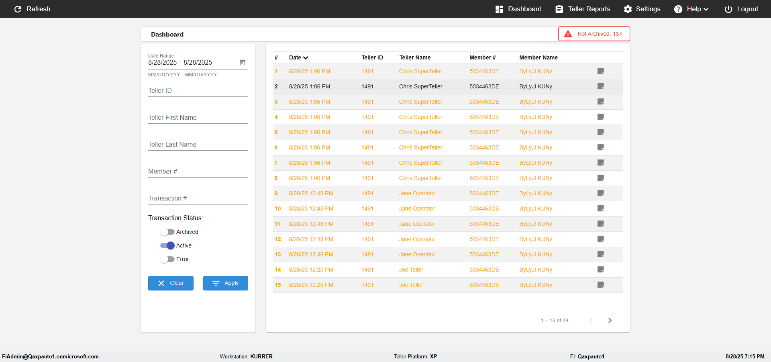Viewport: 771px width, 362px height.
Task: Expand the Help dropdown menu
Action: (x=691, y=9)
